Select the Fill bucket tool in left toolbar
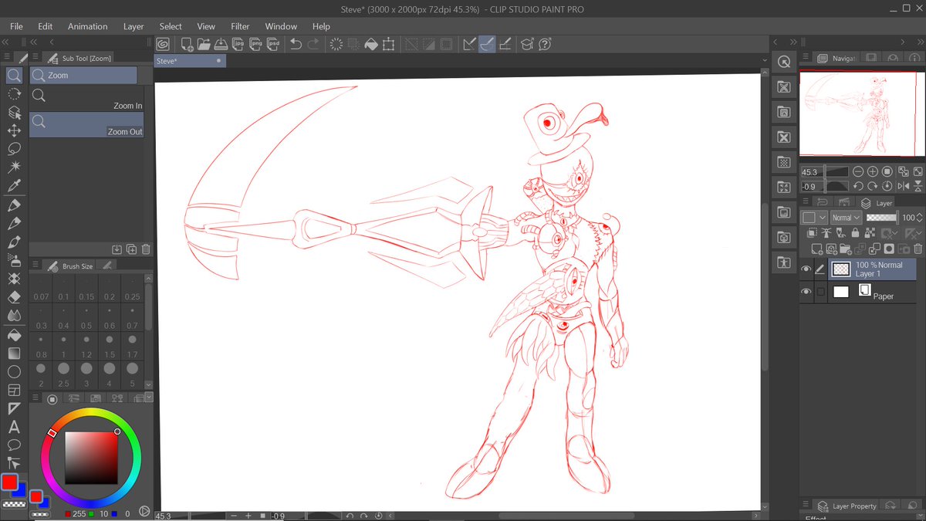 click(14, 334)
